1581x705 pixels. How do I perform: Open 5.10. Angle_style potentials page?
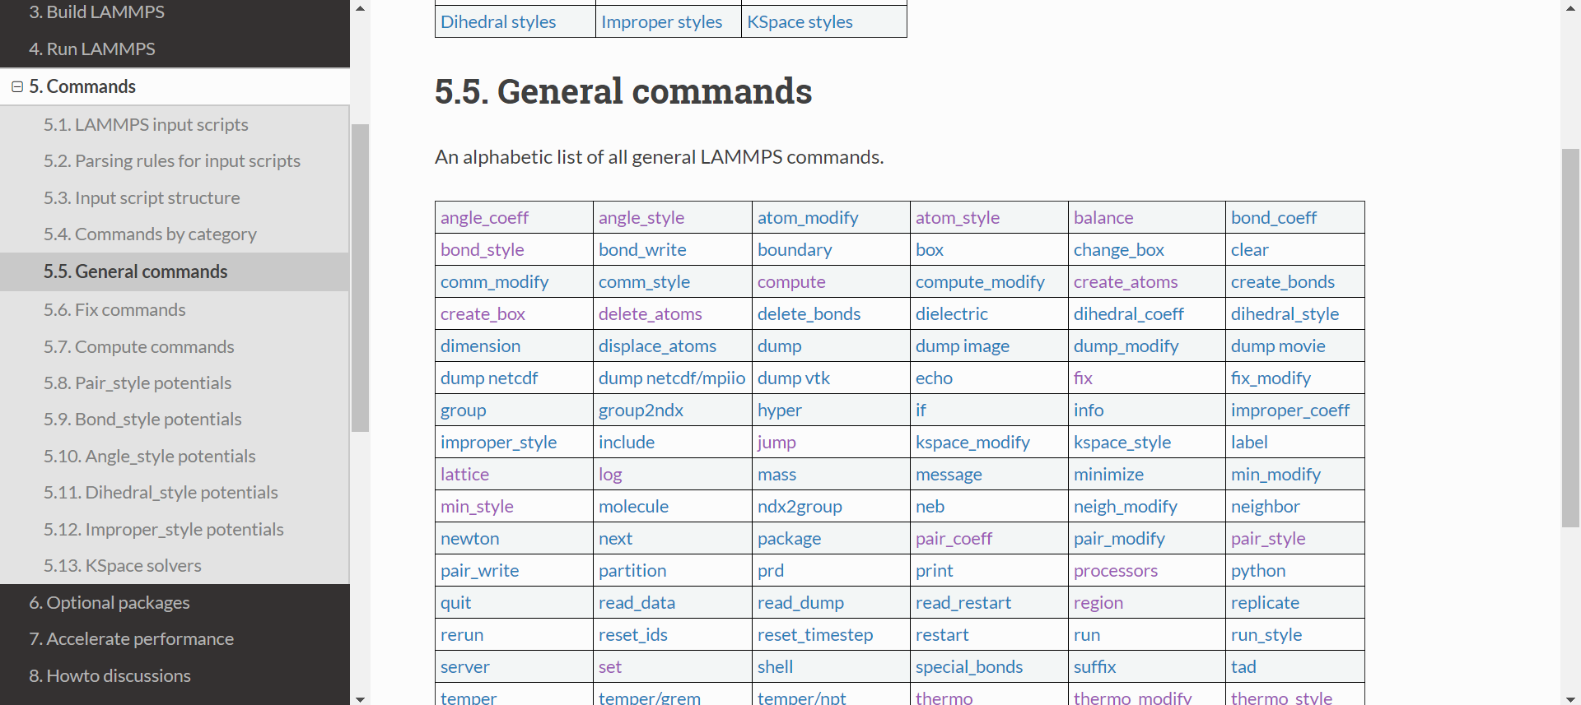[x=150, y=456]
